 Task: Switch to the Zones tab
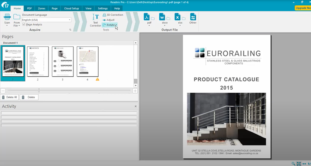pyautogui.click(x=42, y=8)
